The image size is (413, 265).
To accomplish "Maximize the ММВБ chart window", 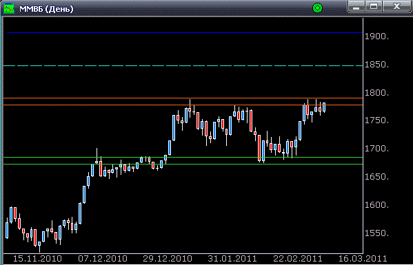I will pyautogui.click(x=374, y=7).
